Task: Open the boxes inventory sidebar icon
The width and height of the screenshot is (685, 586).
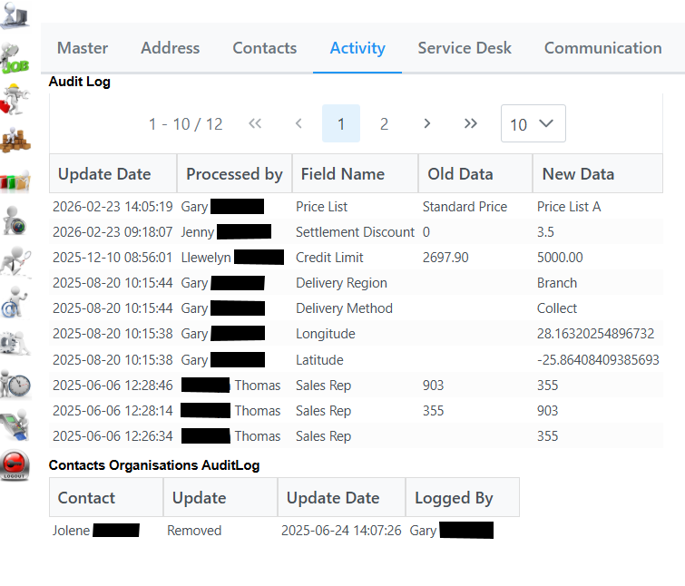Action: coord(15,140)
